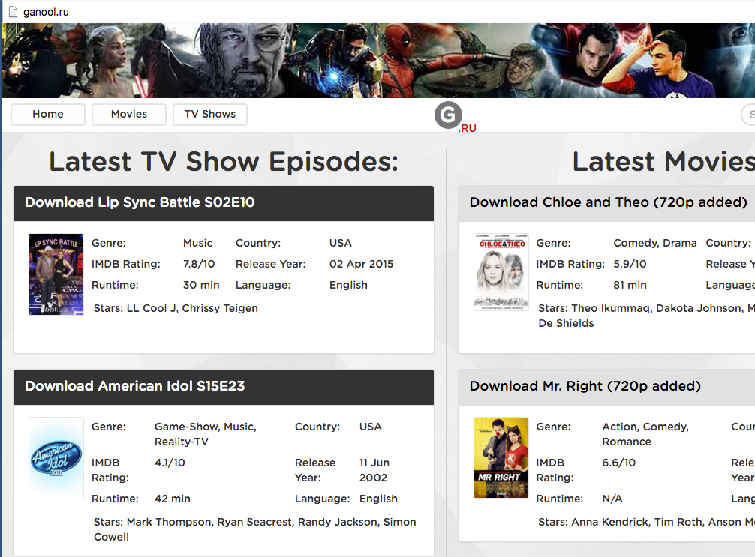
Task: Select the '42 min' runtime value
Action: pyautogui.click(x=173, y=499)
